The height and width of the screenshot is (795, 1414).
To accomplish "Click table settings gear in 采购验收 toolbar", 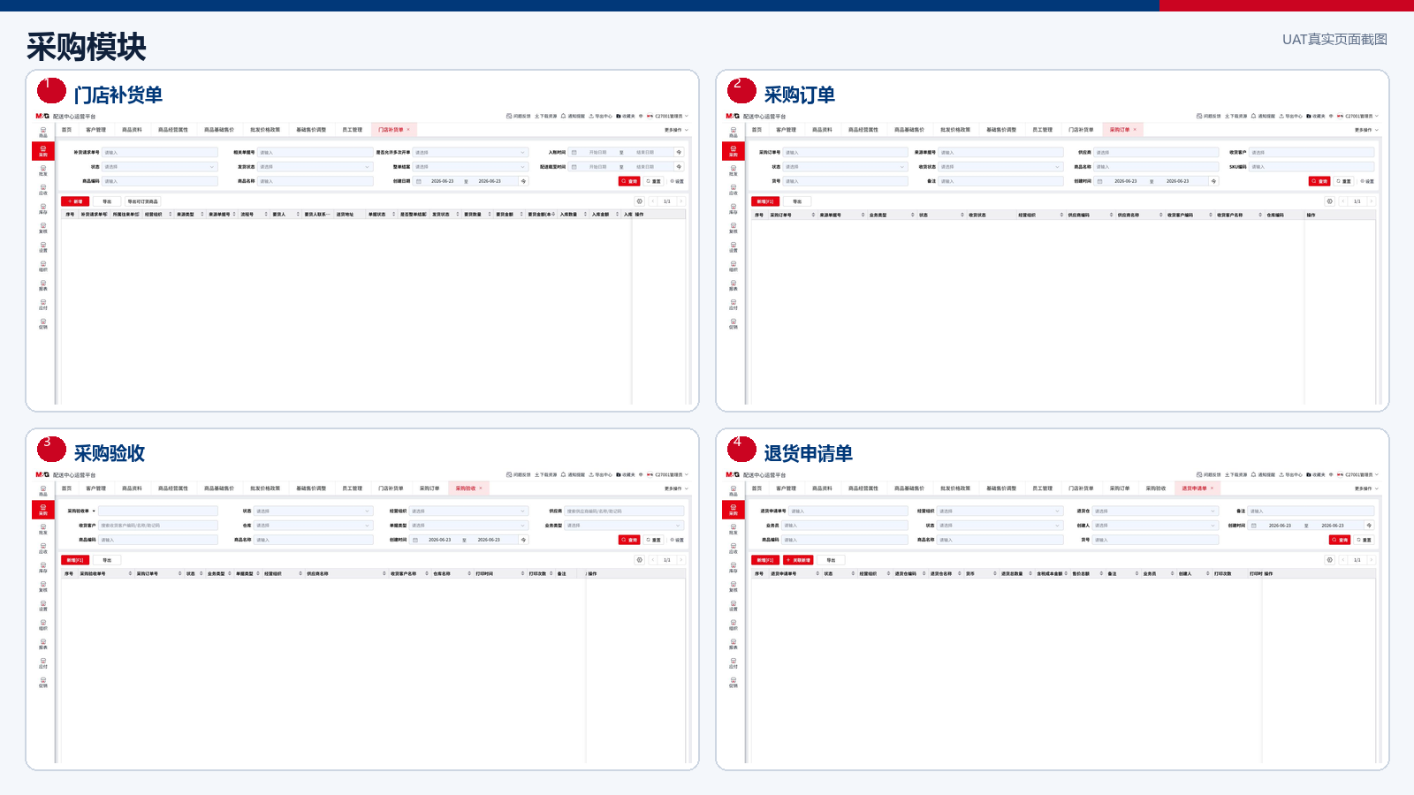I will tap(640, 560).
